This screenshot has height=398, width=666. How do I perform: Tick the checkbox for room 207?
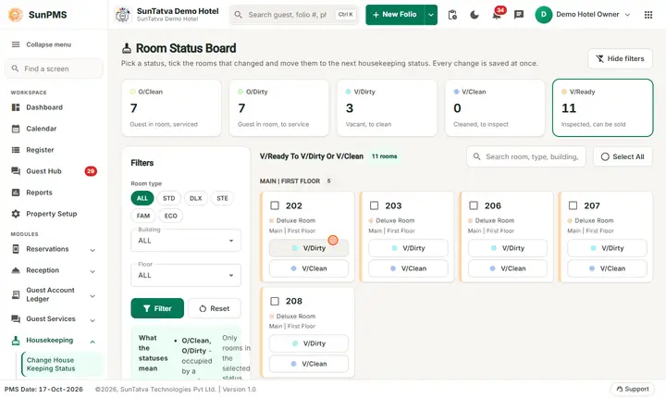pos(573,205)
